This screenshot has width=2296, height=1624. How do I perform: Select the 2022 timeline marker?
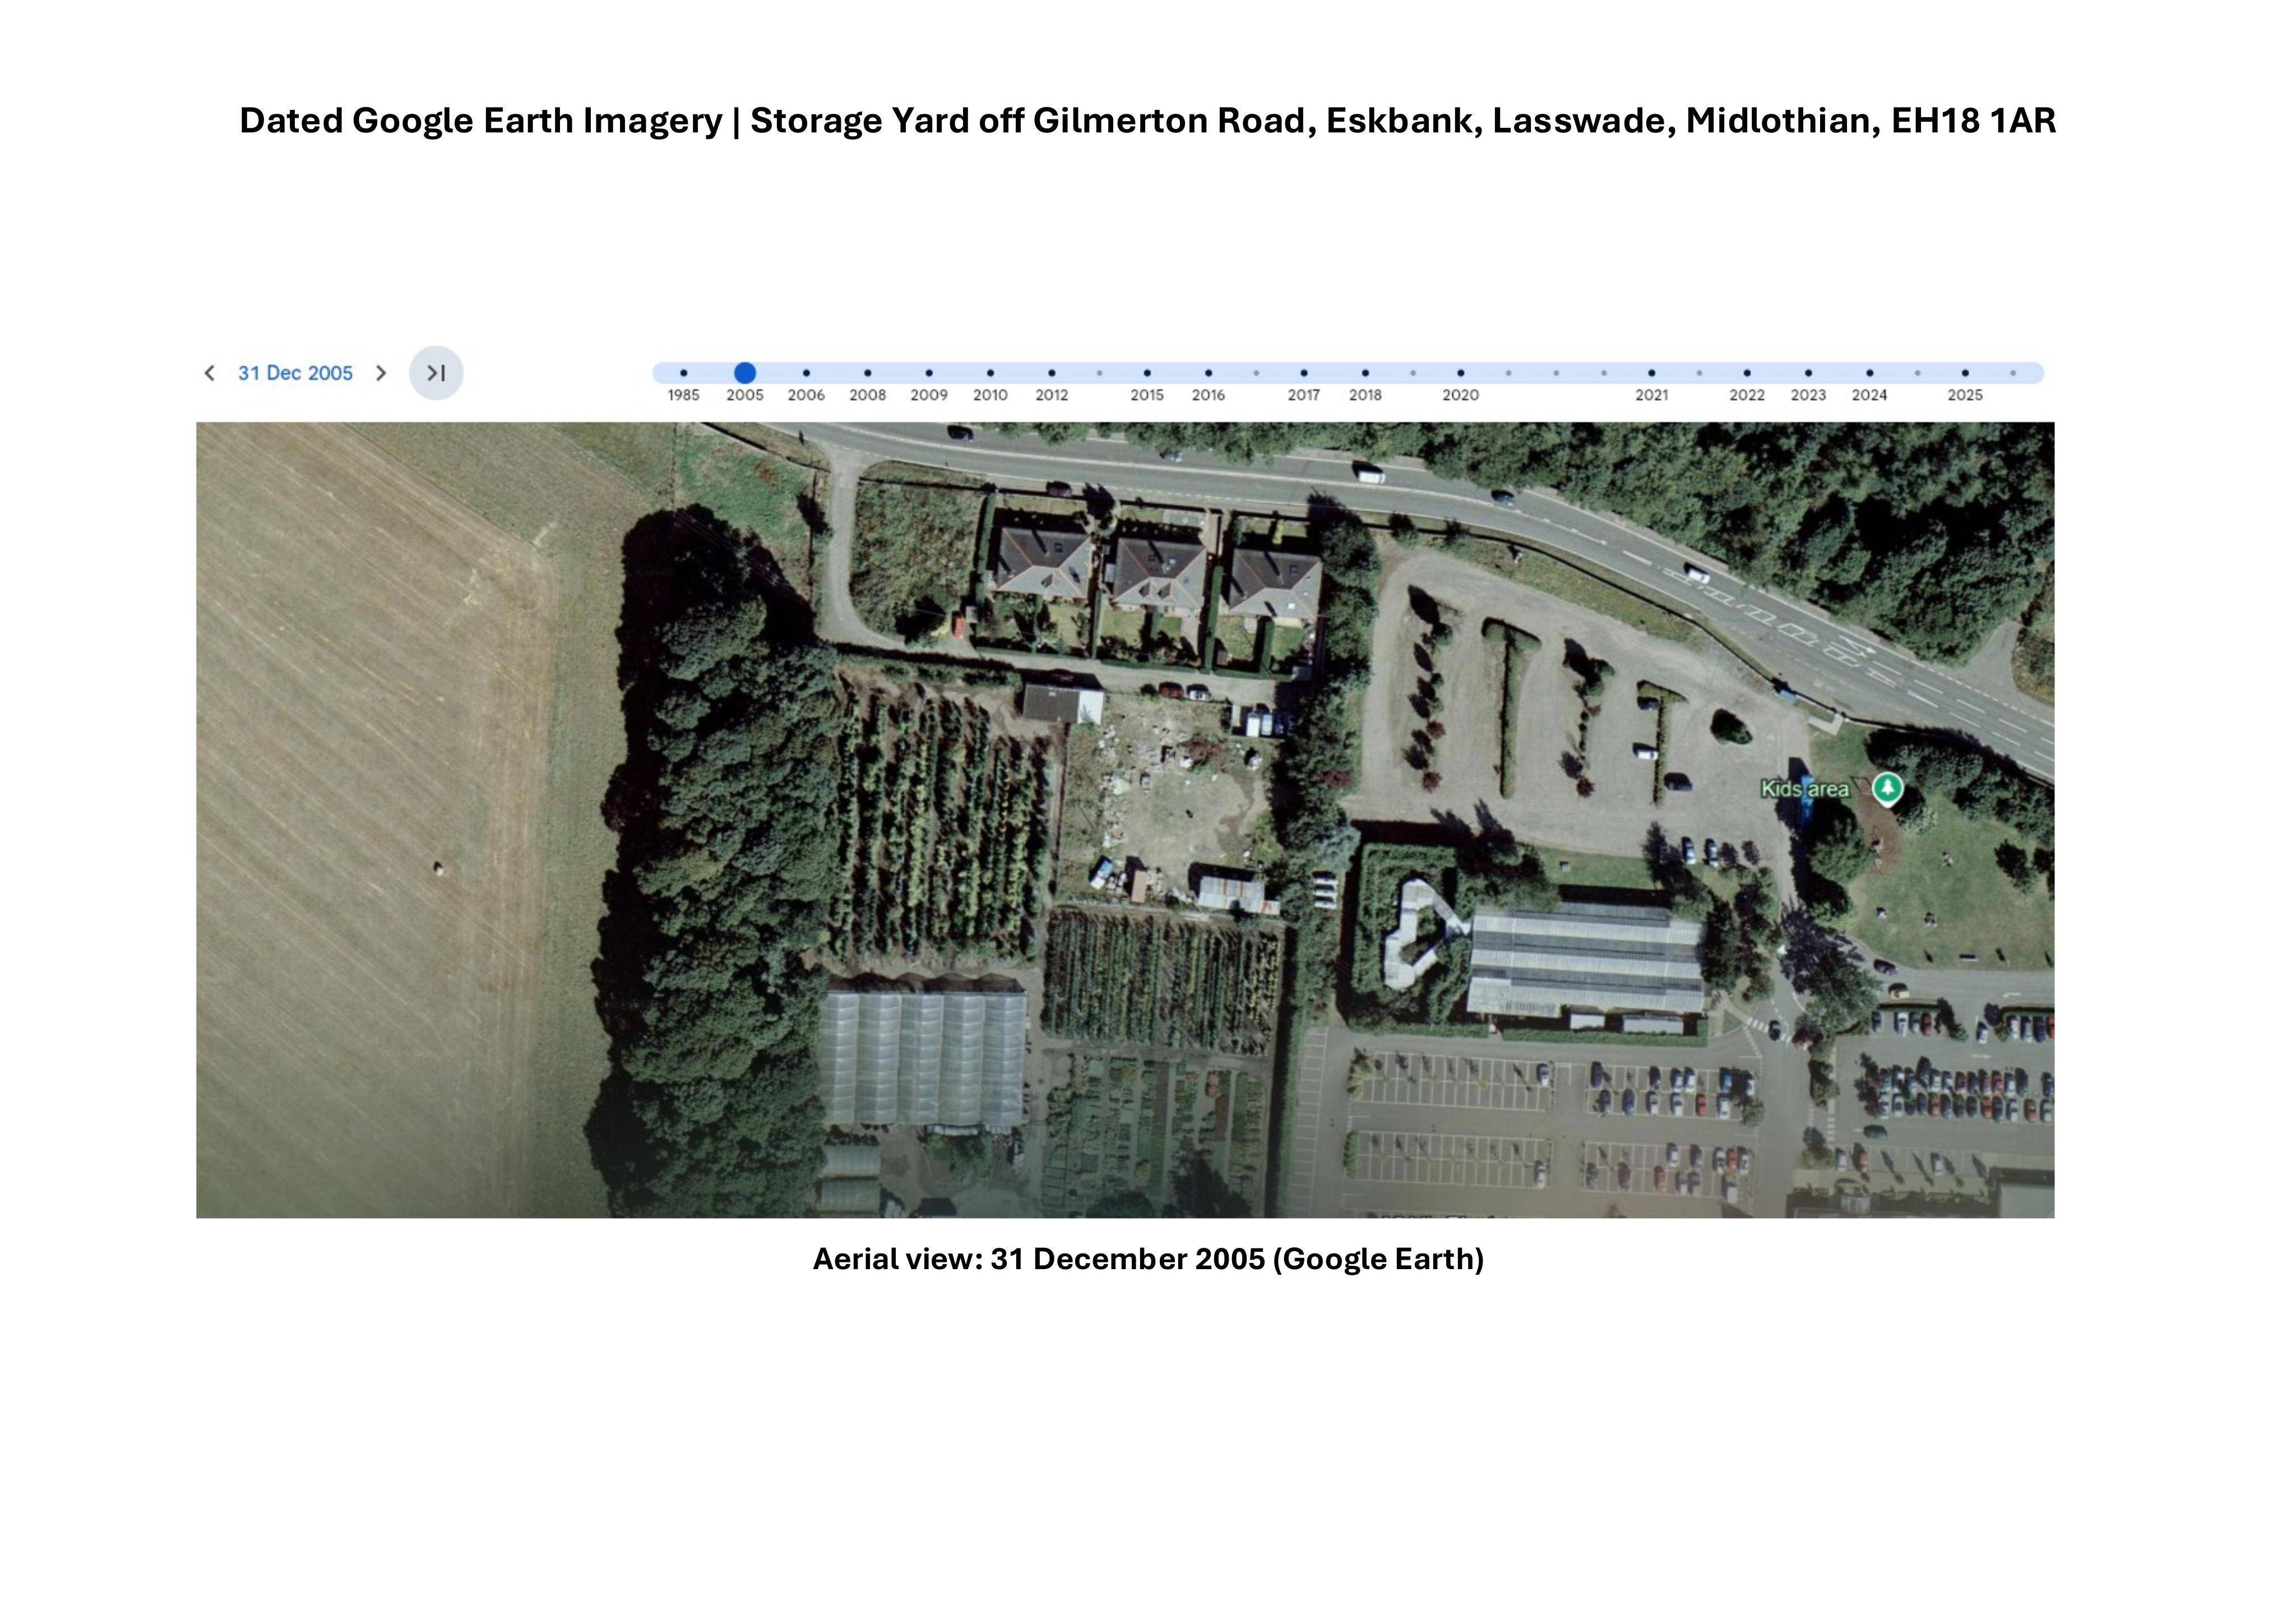click(x=1747, y=373)
